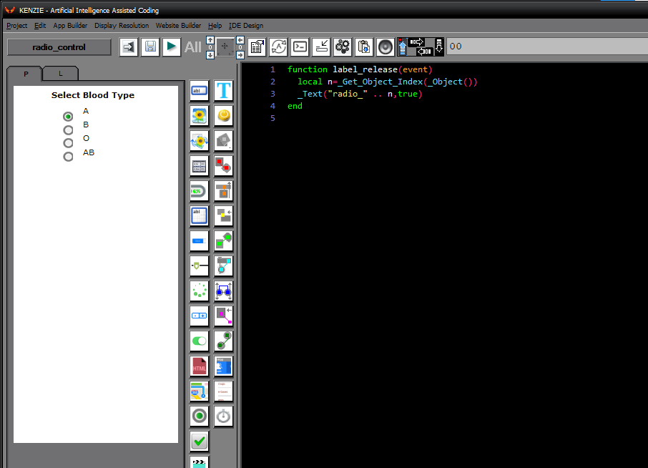Save project with the floppy disk icon
The image size is (648, 468).
150,47
